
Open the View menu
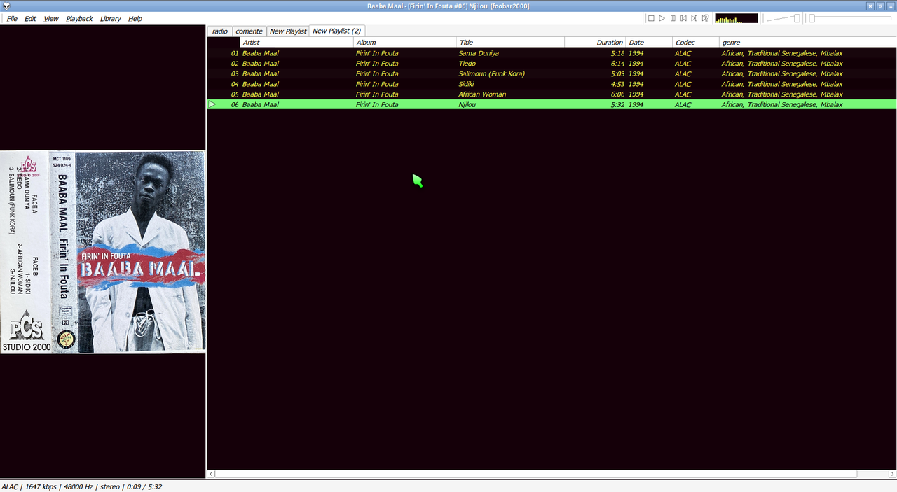coord(51,19)
